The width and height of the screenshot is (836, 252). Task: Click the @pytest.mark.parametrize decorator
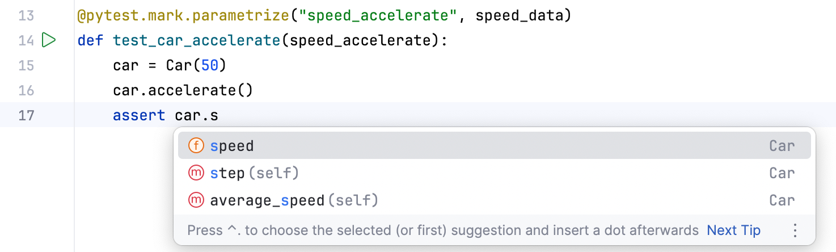click(x=184, y=16)
